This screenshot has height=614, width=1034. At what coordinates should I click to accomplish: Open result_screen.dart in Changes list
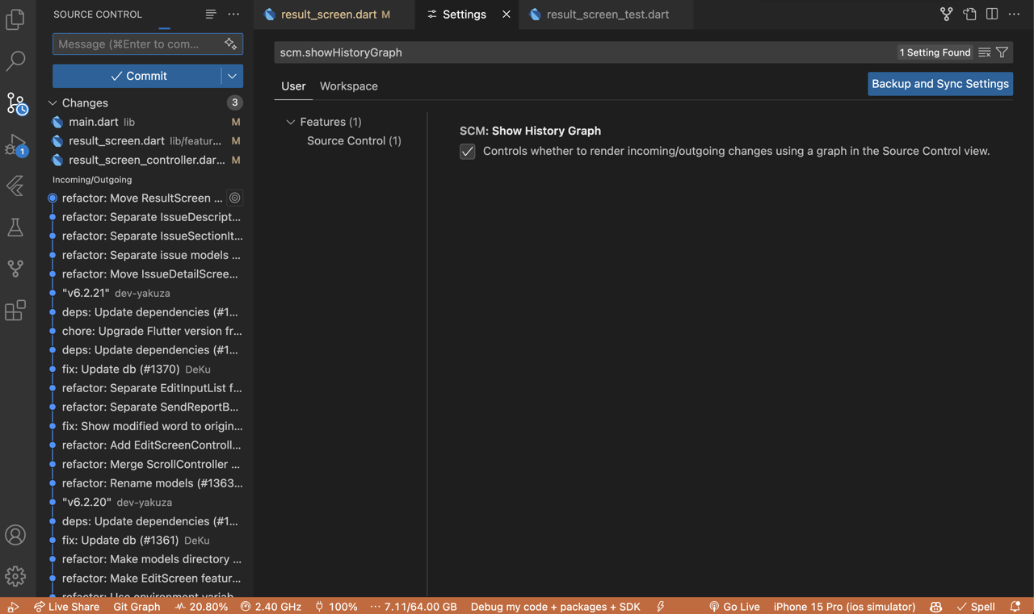click(x=146, y=140)
